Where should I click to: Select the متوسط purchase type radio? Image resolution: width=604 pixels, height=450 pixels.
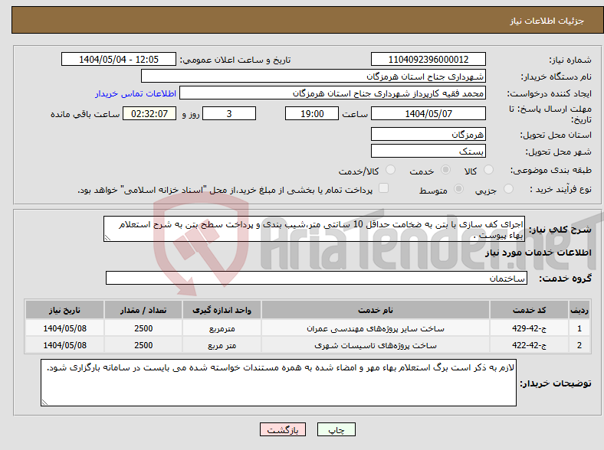pos(458,188)
